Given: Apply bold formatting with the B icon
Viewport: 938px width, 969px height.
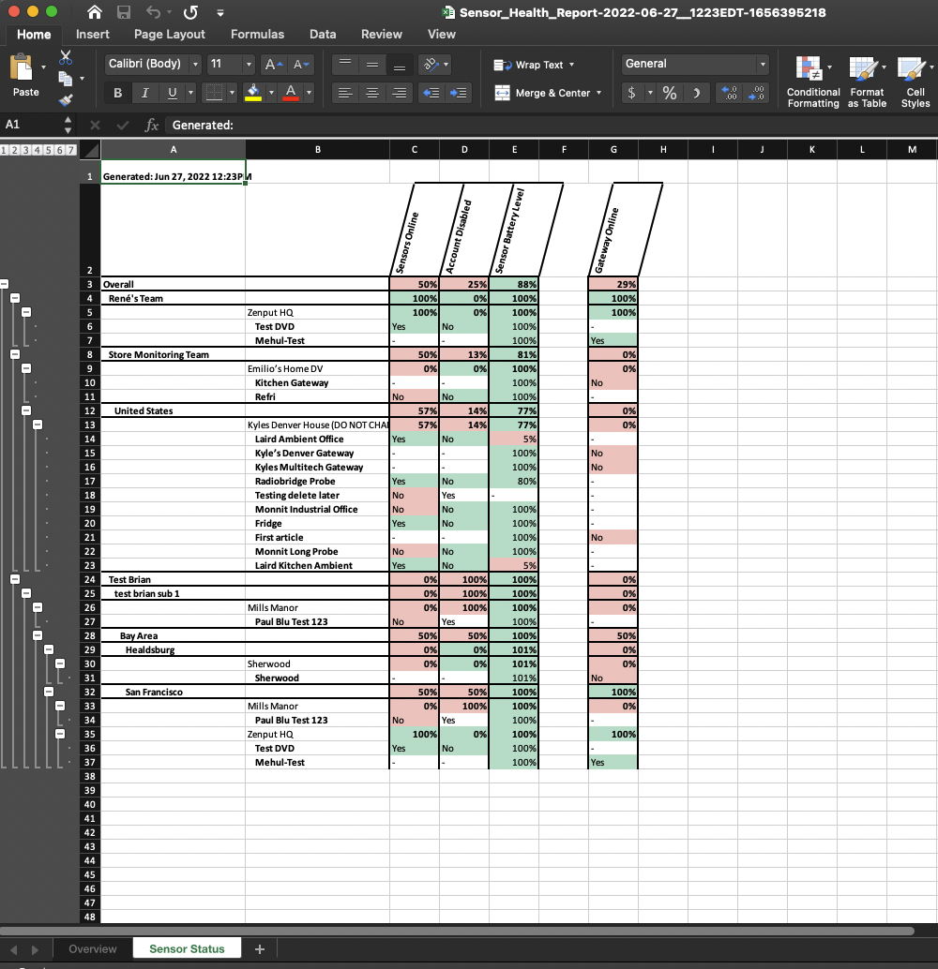Looking at the screenshot, I should [116, 93].
